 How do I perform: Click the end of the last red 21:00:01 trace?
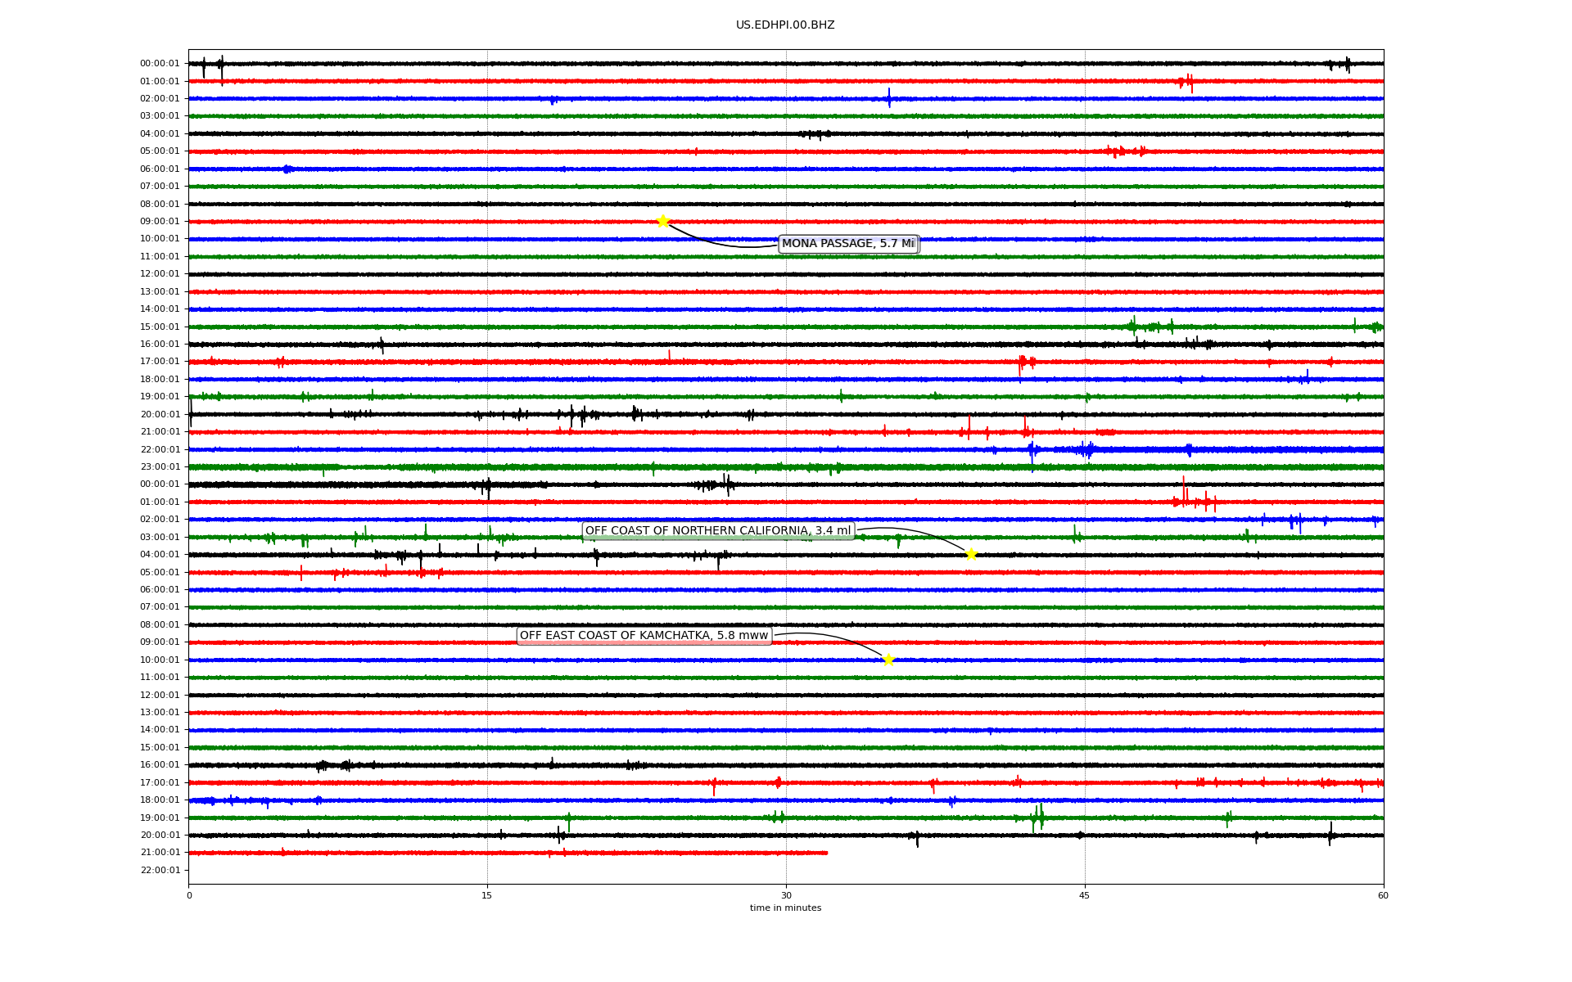tap(826, 853)
